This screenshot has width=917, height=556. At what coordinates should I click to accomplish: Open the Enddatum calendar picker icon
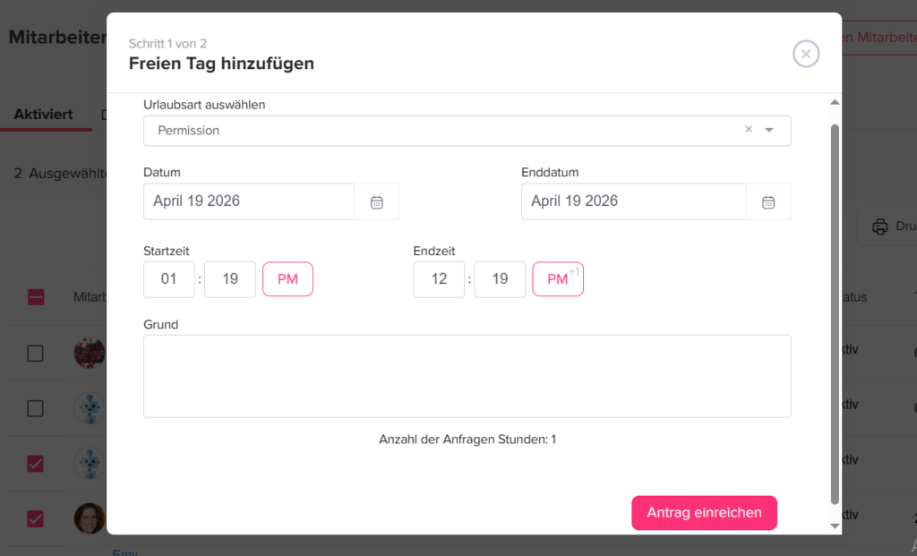pos(768,201)
